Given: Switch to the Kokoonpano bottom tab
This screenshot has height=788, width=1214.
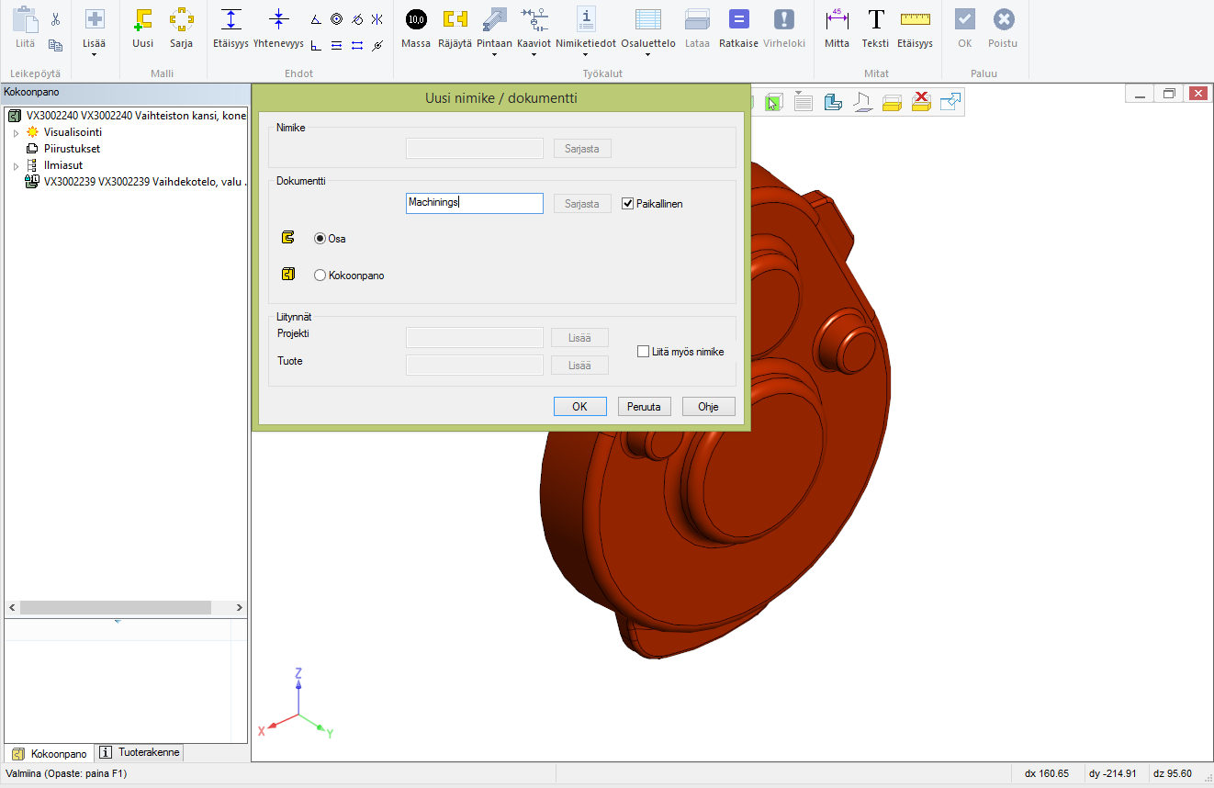Looking at the screenshot, I should (51, 753).
